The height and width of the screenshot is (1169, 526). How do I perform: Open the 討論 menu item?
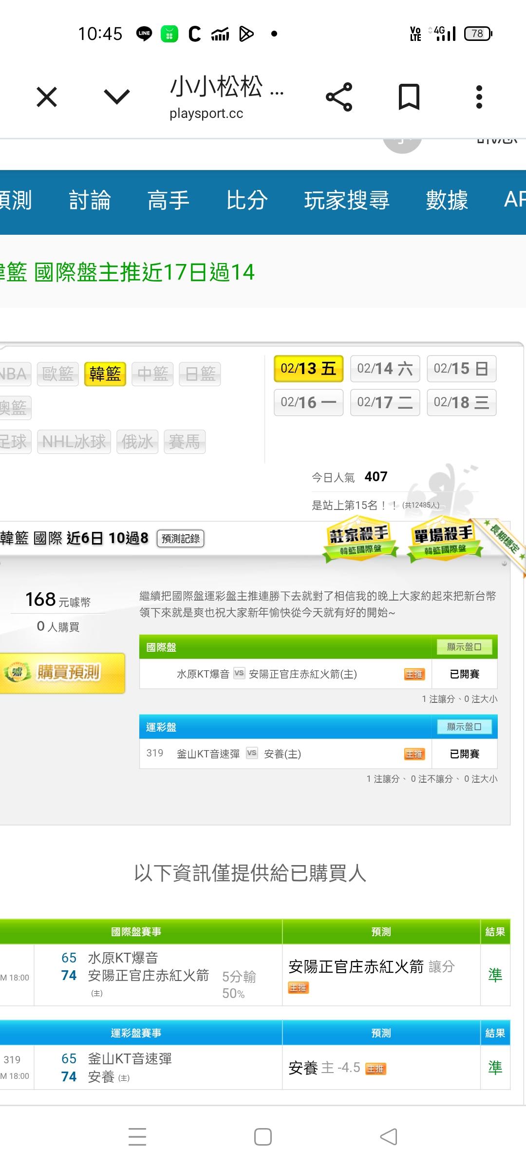pyautogui.click(x=90, y=200)
